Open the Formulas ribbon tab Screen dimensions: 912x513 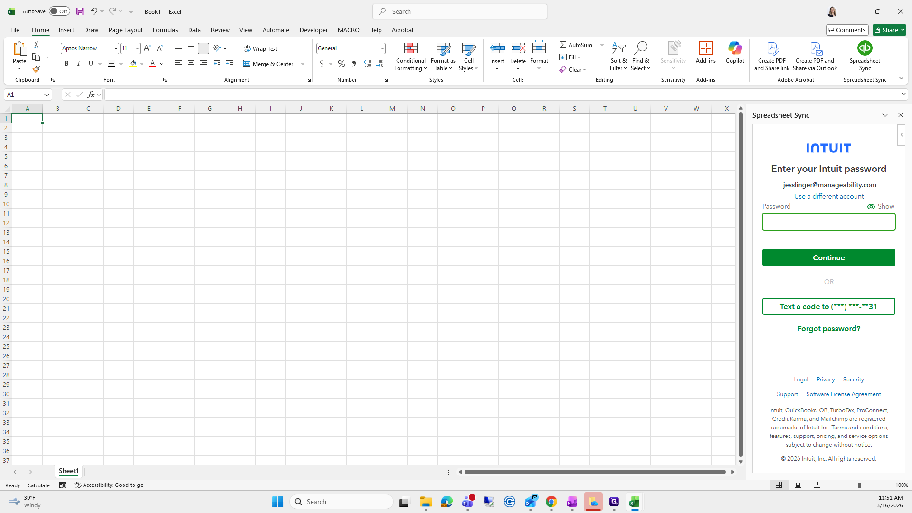(x=165, y=30)
